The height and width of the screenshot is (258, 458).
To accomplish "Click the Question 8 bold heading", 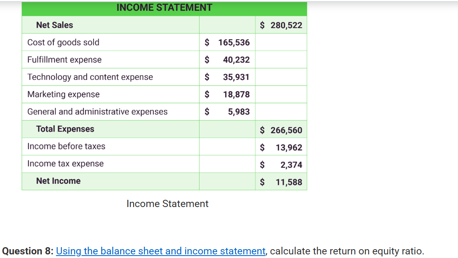I will (x=28, y=251).
